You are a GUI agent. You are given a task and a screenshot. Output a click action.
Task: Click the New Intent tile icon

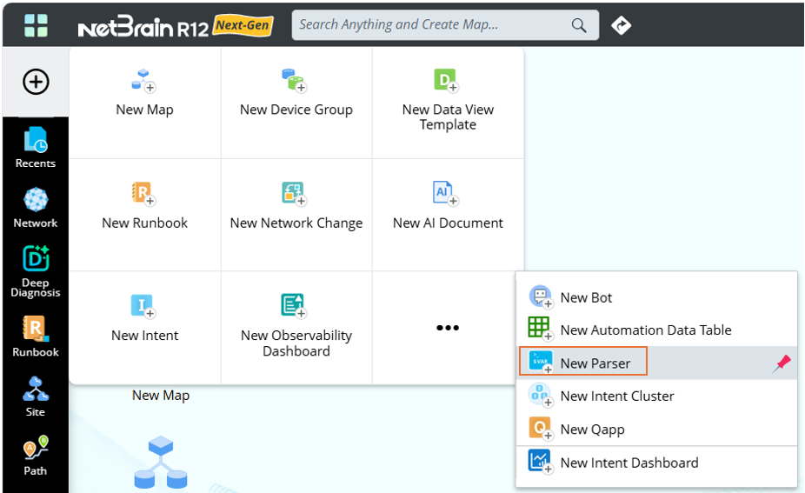coord(143,306)
